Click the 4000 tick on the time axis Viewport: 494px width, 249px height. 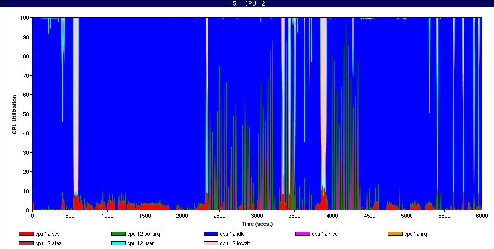(332, 216)
